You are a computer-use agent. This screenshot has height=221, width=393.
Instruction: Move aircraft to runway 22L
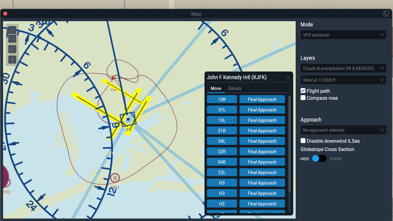(x=222, y=173)
